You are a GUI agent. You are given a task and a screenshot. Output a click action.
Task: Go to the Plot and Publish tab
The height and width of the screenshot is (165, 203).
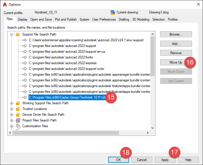(x=66, y=19)
